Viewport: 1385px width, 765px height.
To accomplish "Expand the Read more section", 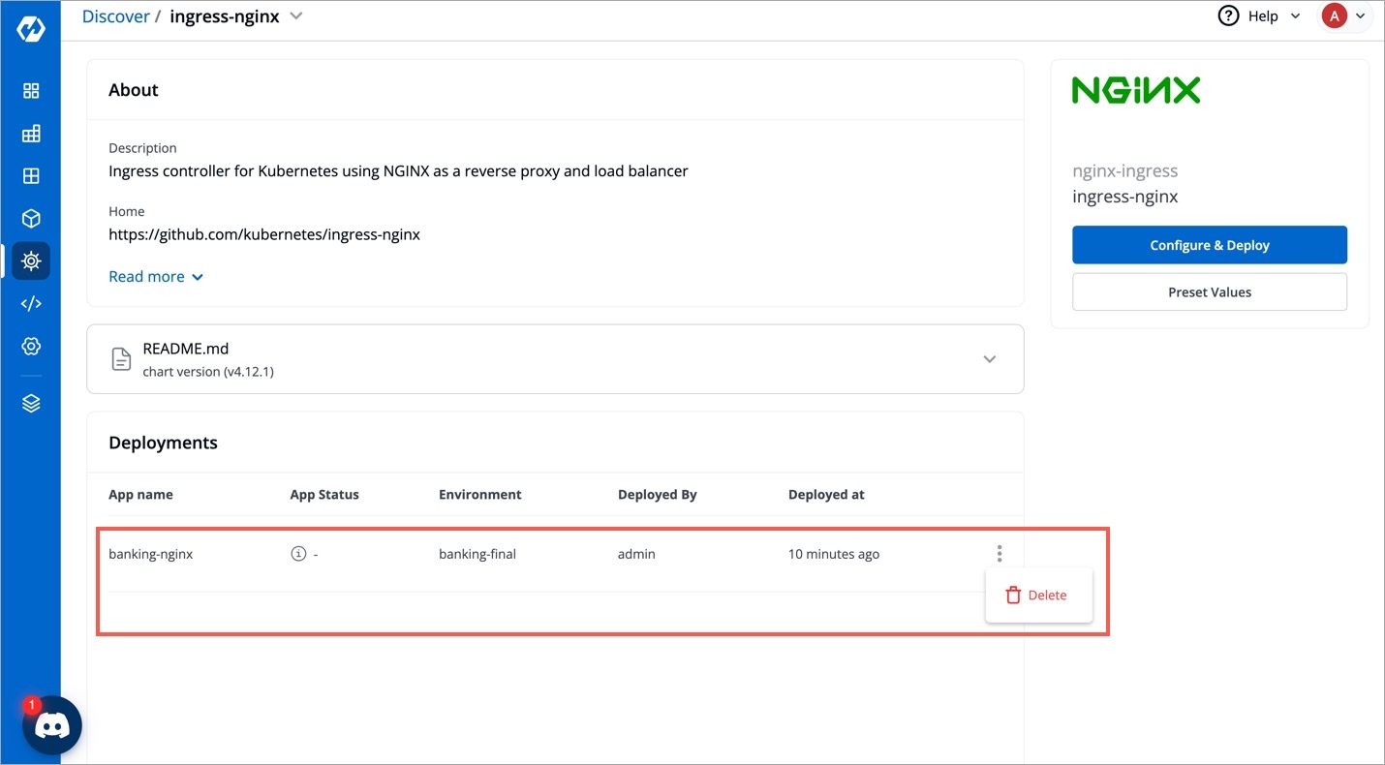I will pyautogui.click(x=156, y=277).
